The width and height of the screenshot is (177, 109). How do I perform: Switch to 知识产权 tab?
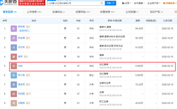(x=156, y=12)
